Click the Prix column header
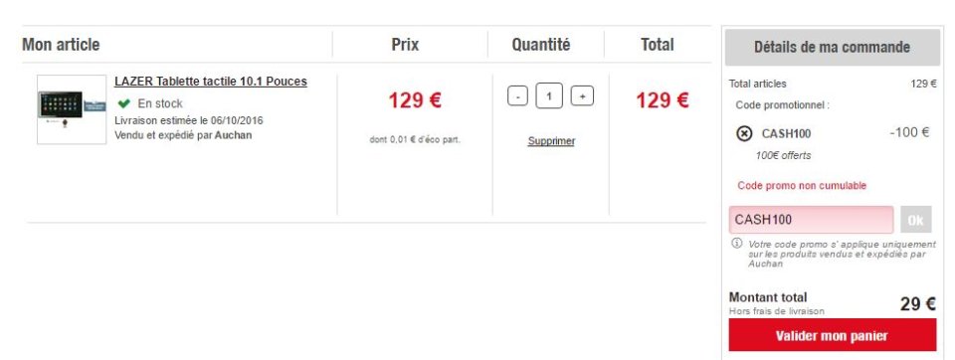This screenshot has height=360, width=955. tap(405, 45)
